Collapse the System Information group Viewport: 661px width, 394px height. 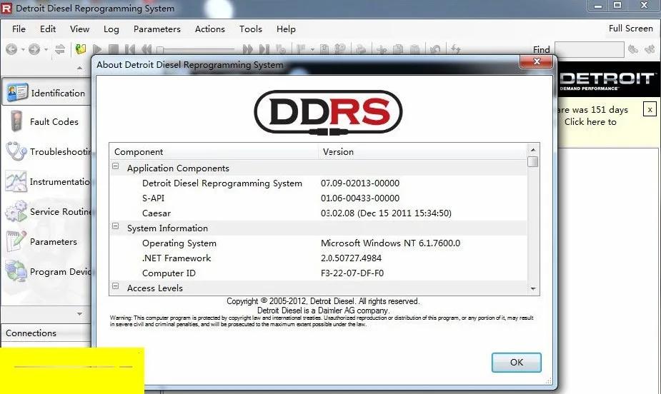tap(116, 226)
